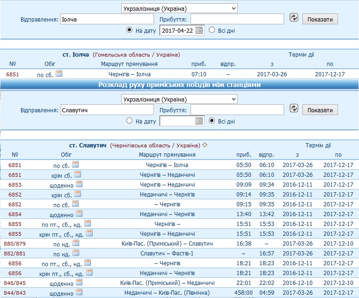Select 'Всі дні' radio in the Іолча form
Image resolution: width=359 pixels, height=298 pixels.
coord(212,30)
